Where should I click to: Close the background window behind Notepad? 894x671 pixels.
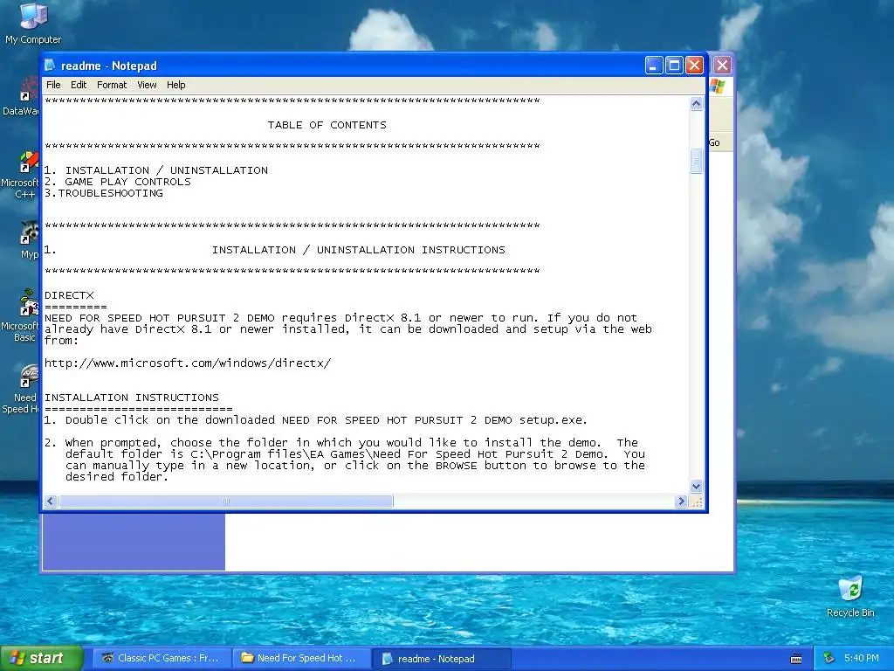[722, 65]
